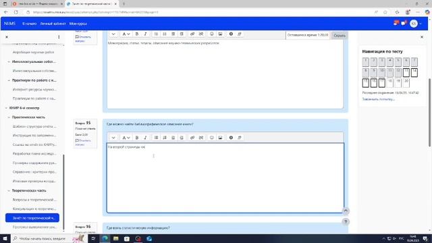The width and height of the screenshot is (432, 243).
Task: Open emoji picker in the upper editor toolbar
Action: (211, 34)
